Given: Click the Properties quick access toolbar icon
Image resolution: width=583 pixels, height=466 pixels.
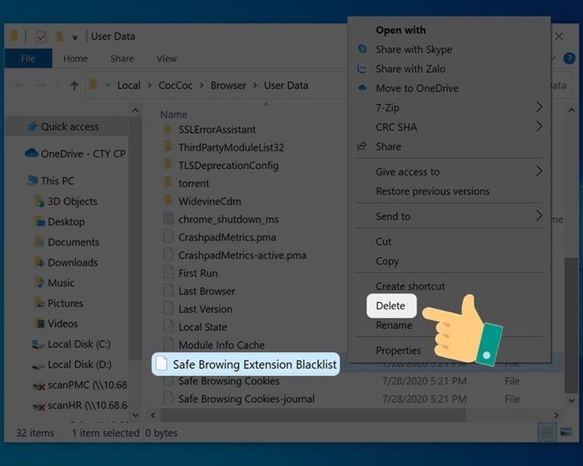Looking at the screenshot, I should pyautogui.click(x=41, y=37).
